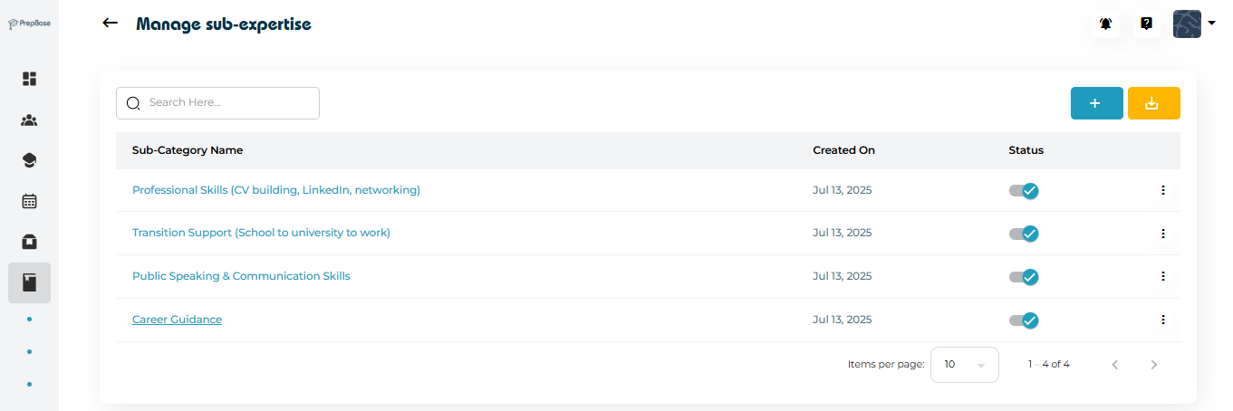This screenshot has width=1233, height=411.
Task: Open the Career Guidance link
Action: click(177, 320)
